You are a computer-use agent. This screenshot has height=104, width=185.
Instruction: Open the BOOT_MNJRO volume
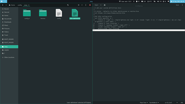[9, 39]
